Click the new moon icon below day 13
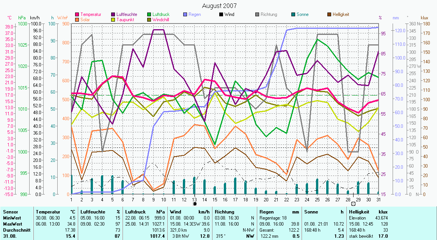This screenshot has width=437, height=240. coord(195,204)
